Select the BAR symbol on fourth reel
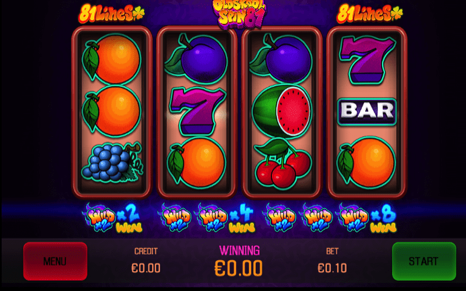This screenshot has height=291, width=466. (x=367, y=111)
